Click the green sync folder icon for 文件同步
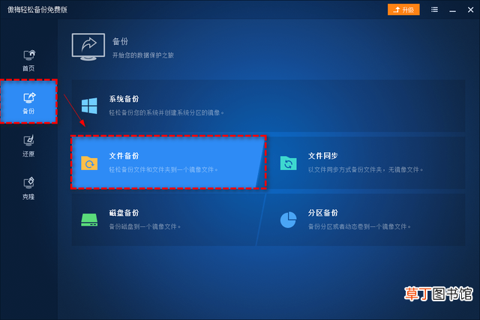 (x=288, y=163)
